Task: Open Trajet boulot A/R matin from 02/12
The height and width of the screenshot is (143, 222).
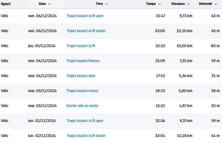Action: tap(86, 136)
